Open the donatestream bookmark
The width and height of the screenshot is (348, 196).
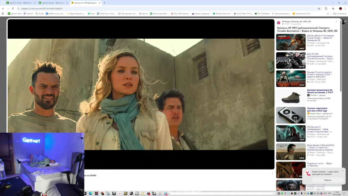point(302,13)
